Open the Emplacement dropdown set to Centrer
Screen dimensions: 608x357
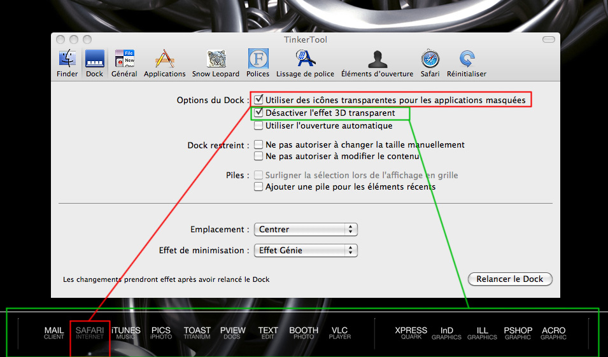(x=306, y=230)
